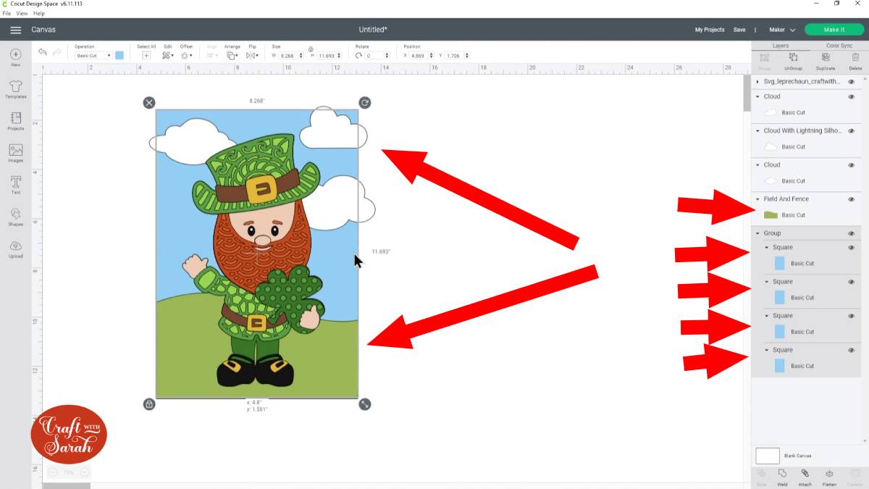The height and width of the screenshot is (489, 869).
Task: Click the Select All icon
Action: [x=146, y=55]
